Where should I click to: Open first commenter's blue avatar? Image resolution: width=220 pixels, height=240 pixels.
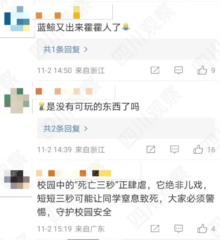[17, 19]
